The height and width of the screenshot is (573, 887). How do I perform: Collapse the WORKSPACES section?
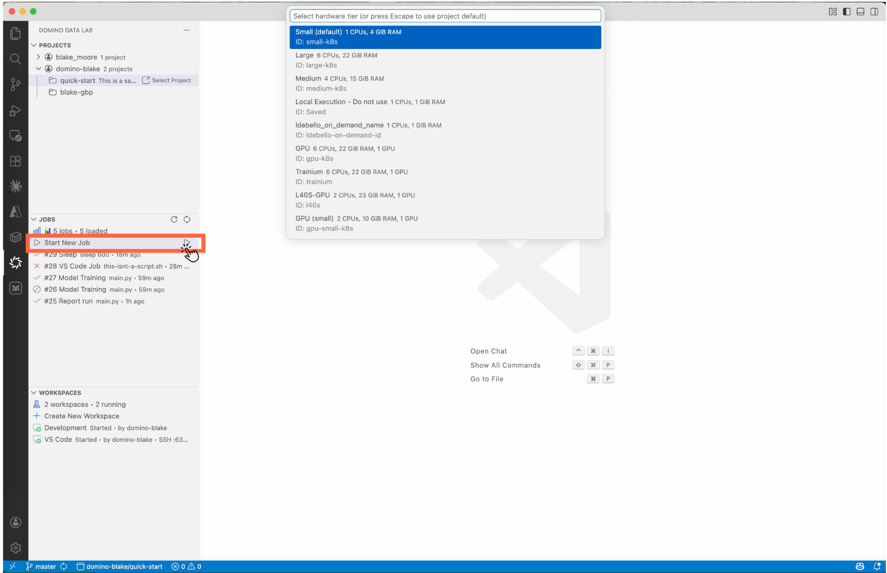coord(34,393)
